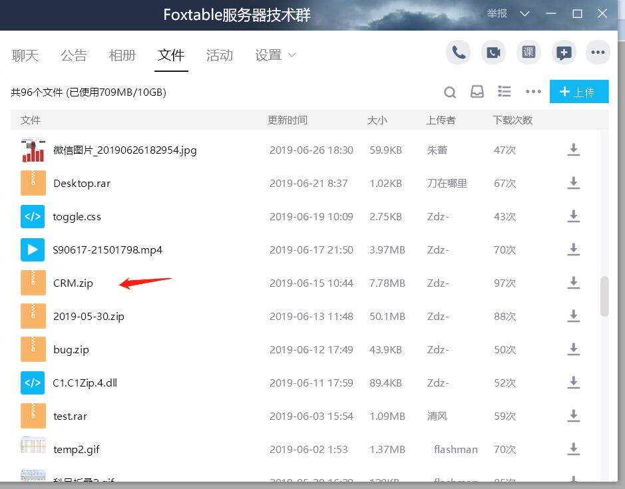
Task: Click the CRM.zip archive icon
Action: point(33,283)
